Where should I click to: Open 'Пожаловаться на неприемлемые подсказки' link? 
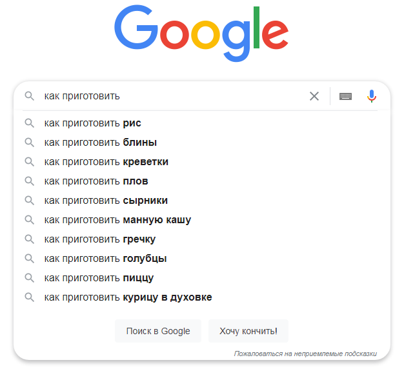pos(305,354)
